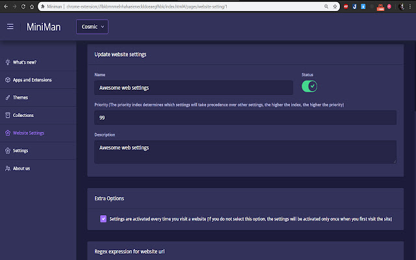Open the Themes section

click(21, 97)
